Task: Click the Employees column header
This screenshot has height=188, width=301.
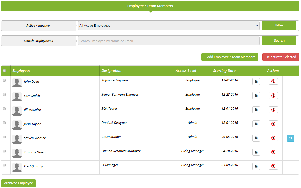Action: (21, 71)
